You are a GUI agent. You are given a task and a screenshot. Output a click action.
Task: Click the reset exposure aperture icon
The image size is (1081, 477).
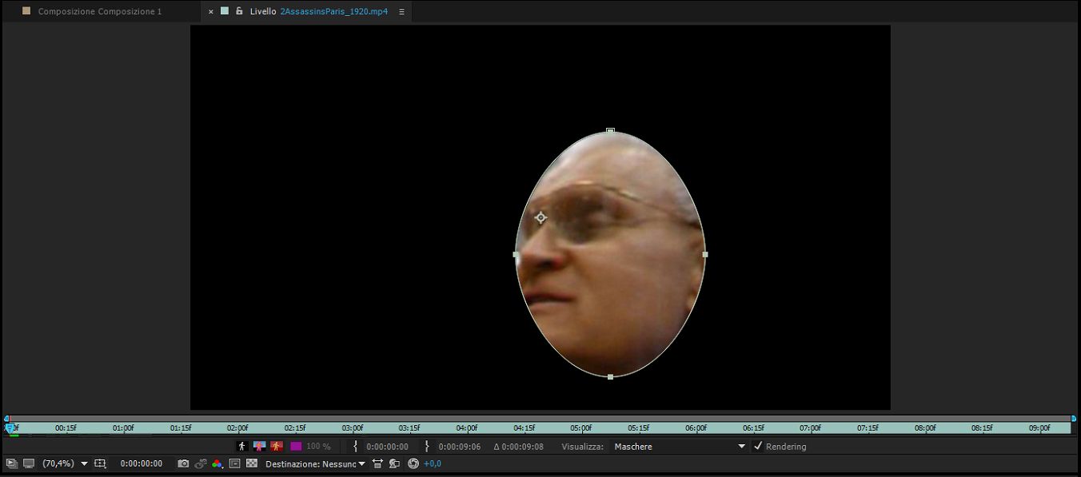413,463
